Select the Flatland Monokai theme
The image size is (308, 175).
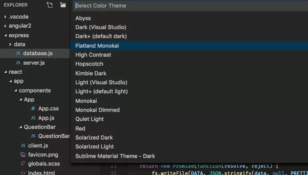189,46
